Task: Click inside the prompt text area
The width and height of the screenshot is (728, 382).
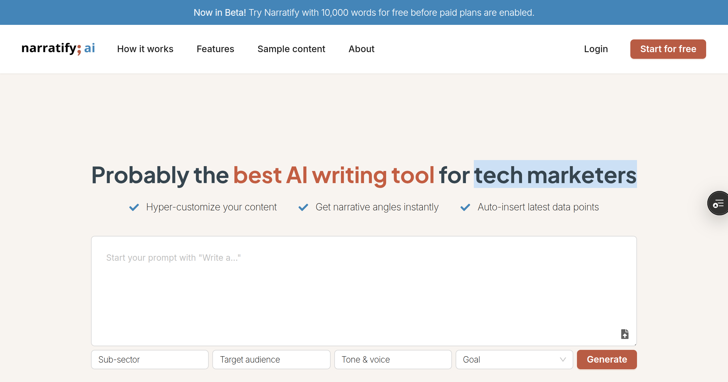Action: [x=363, y=291]
